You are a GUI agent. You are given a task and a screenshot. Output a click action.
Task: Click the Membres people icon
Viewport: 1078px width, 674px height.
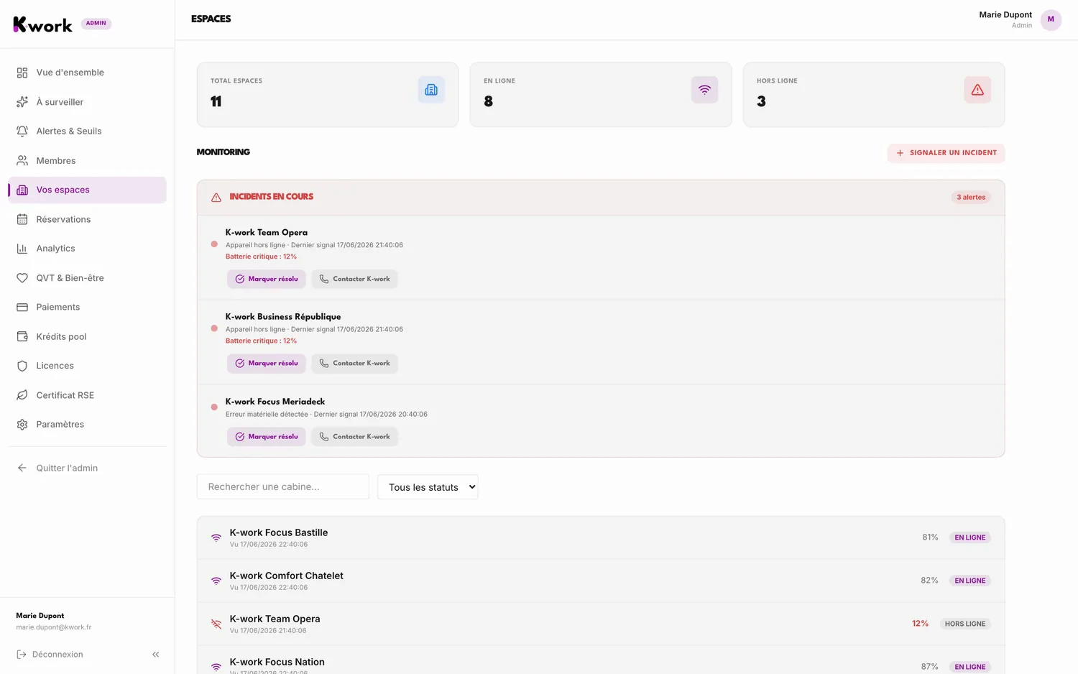(x=22, y=160)
